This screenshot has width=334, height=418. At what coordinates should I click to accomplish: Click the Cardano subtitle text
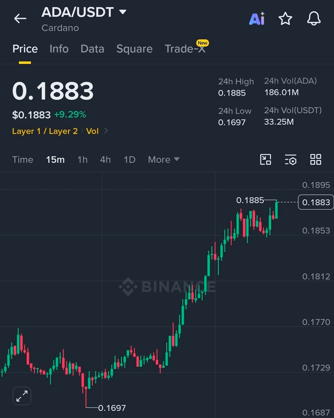(60, 28)
